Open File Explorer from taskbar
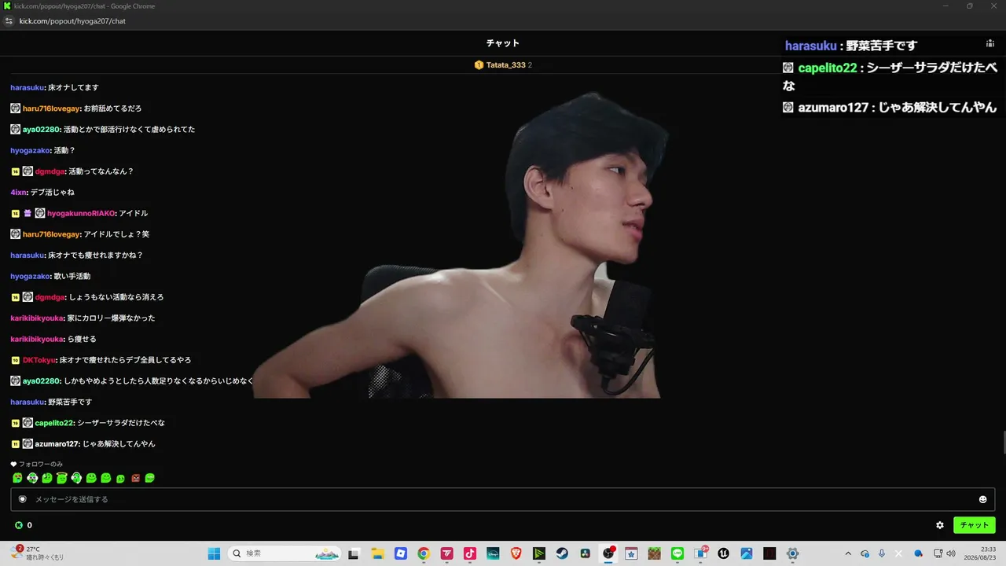1006x566 pixels. pyautogui.click(x=377, y=553)
